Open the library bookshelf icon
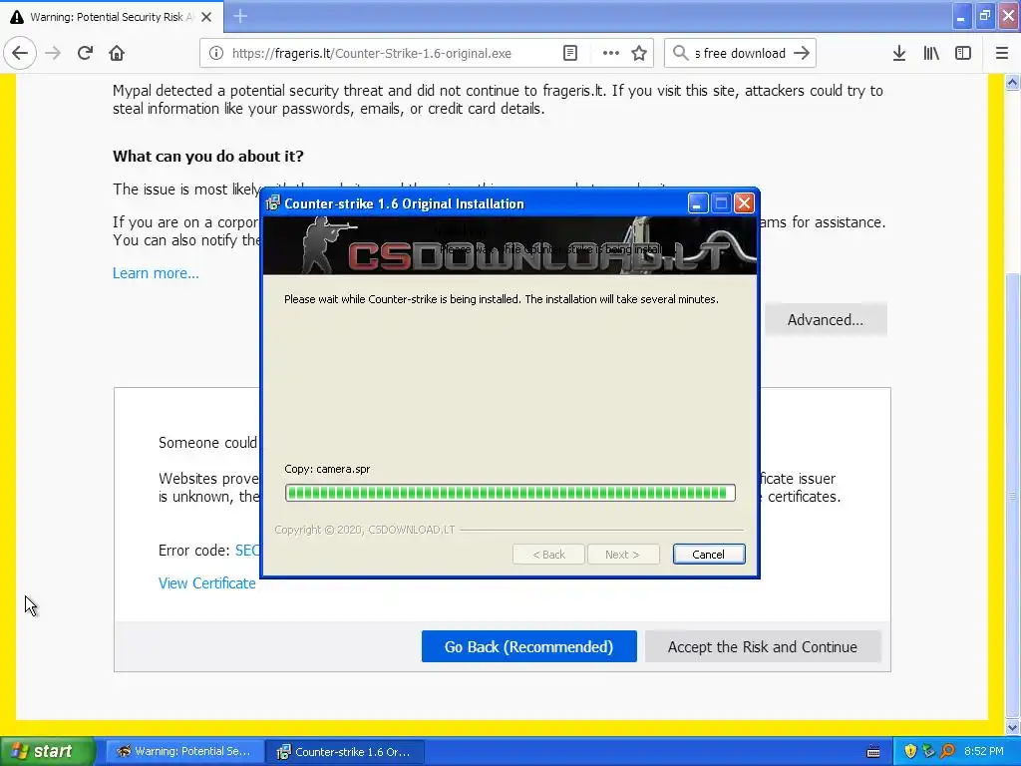Screen dimensions: 1021x766 tap(931, 53)
